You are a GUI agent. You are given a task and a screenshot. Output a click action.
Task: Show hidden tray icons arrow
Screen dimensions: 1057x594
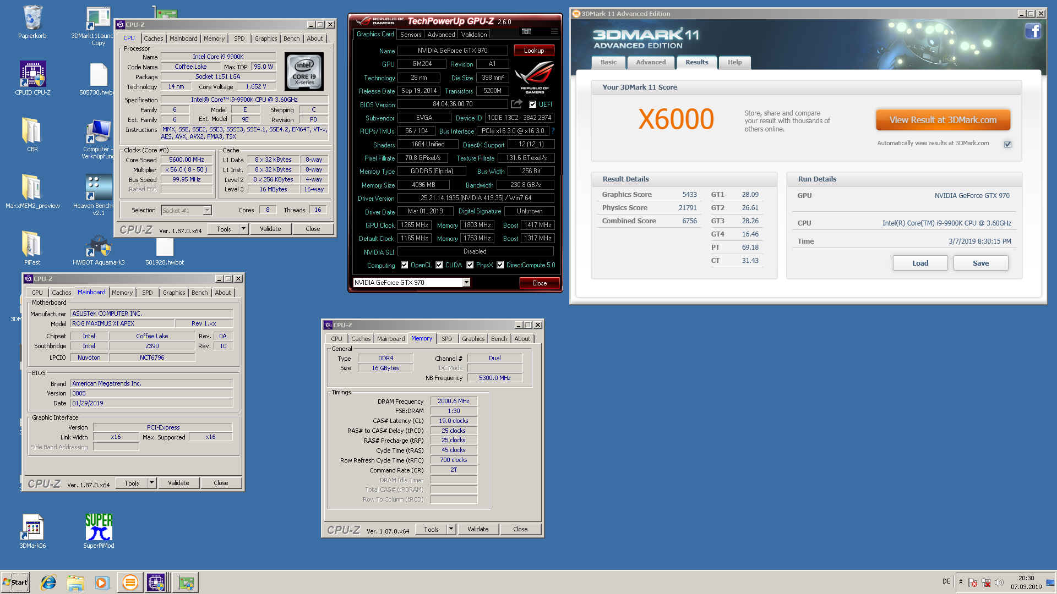[961, 582]
